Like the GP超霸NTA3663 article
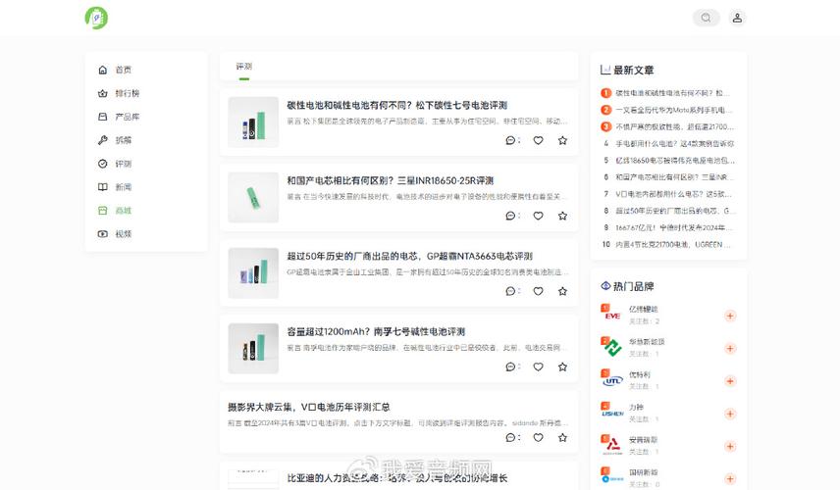The width and height of the screenshot is (840, 490). point(539,291)
